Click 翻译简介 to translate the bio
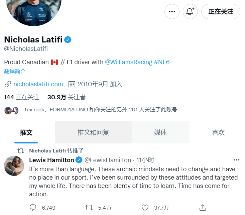 coord(15,71)
